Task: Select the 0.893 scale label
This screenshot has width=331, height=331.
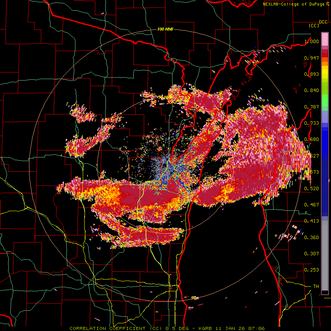Action: pos(312,74)
